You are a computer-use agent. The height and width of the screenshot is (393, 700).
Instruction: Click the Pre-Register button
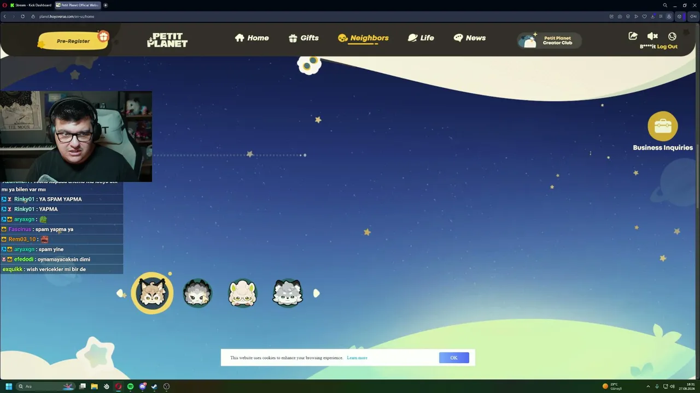tap(73, 41)
